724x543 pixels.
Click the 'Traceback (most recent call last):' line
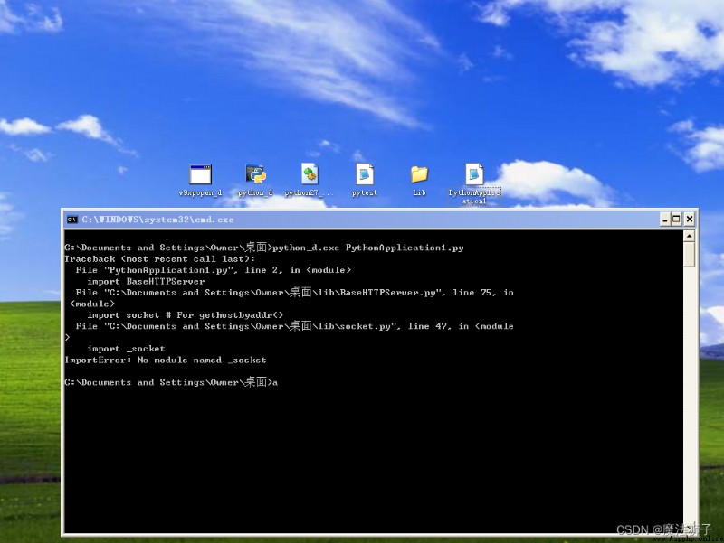(x=160, y=259)
